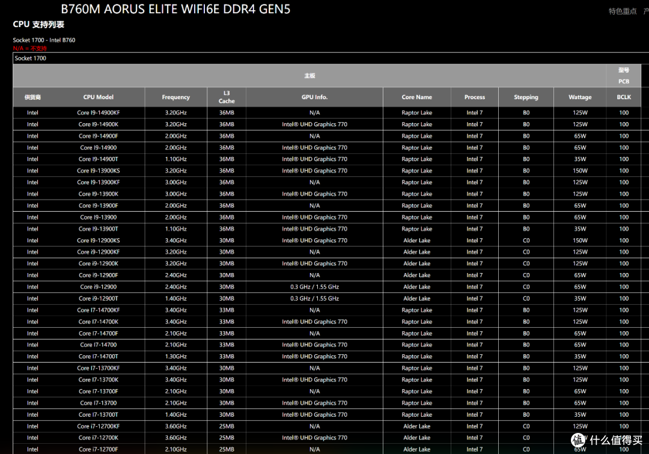The width and height of the screenshot is (649, 454).
Task: Select Core I7-14700F model cell
Action: [98, 333]
